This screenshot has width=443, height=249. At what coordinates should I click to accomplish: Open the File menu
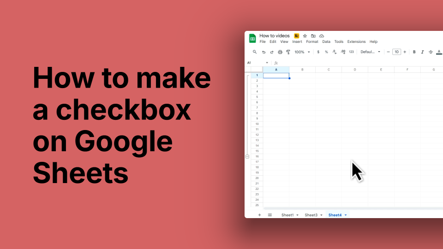[263, 41]
